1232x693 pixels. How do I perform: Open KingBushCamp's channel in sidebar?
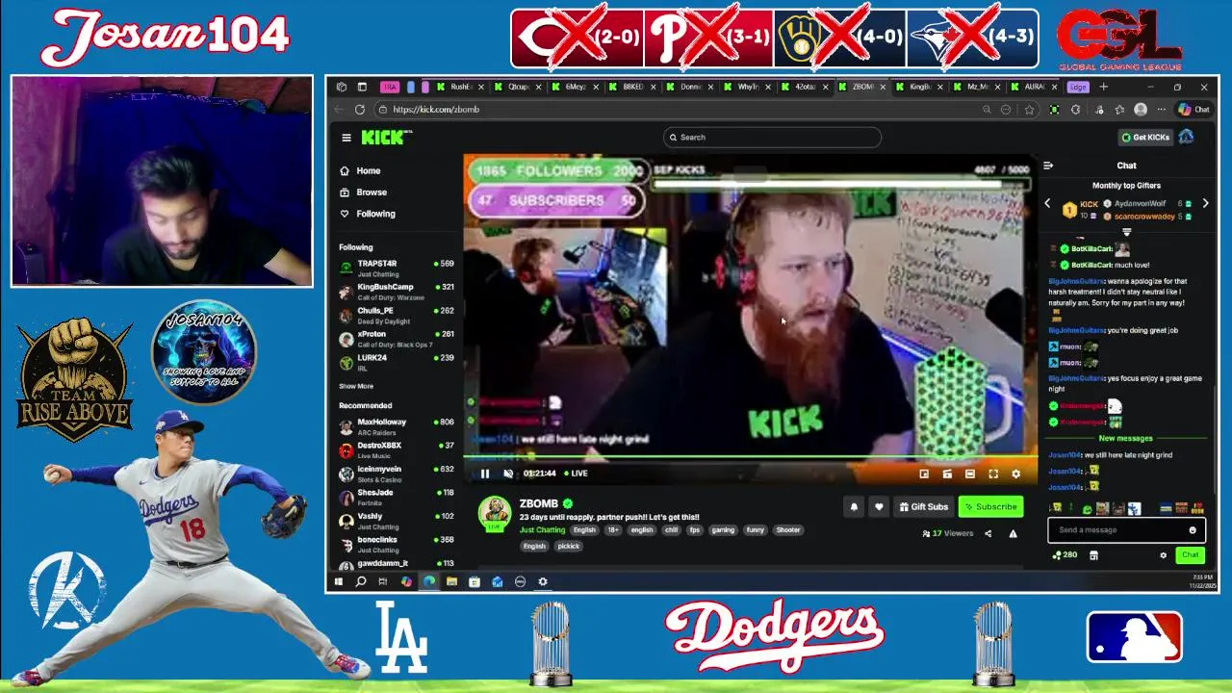click(x=396, y=292)
